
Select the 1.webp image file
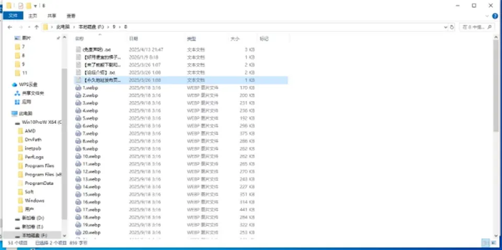[x=90, y=88]
